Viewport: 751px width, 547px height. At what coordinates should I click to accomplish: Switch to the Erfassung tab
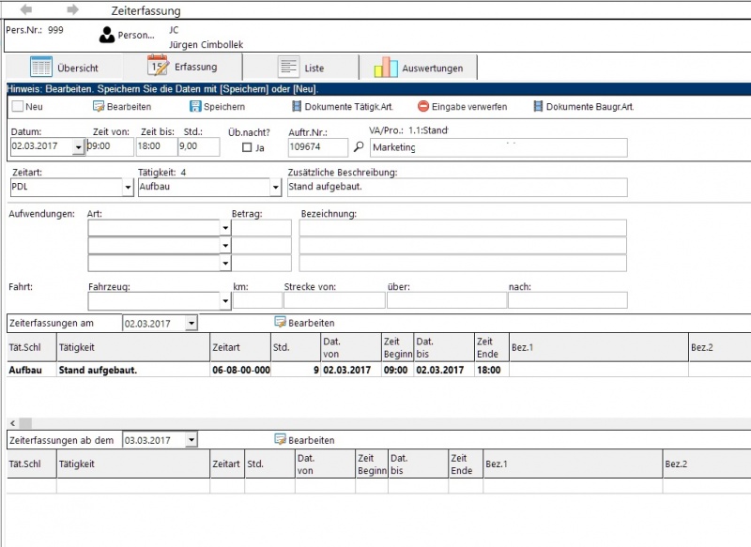coord(182,66)
